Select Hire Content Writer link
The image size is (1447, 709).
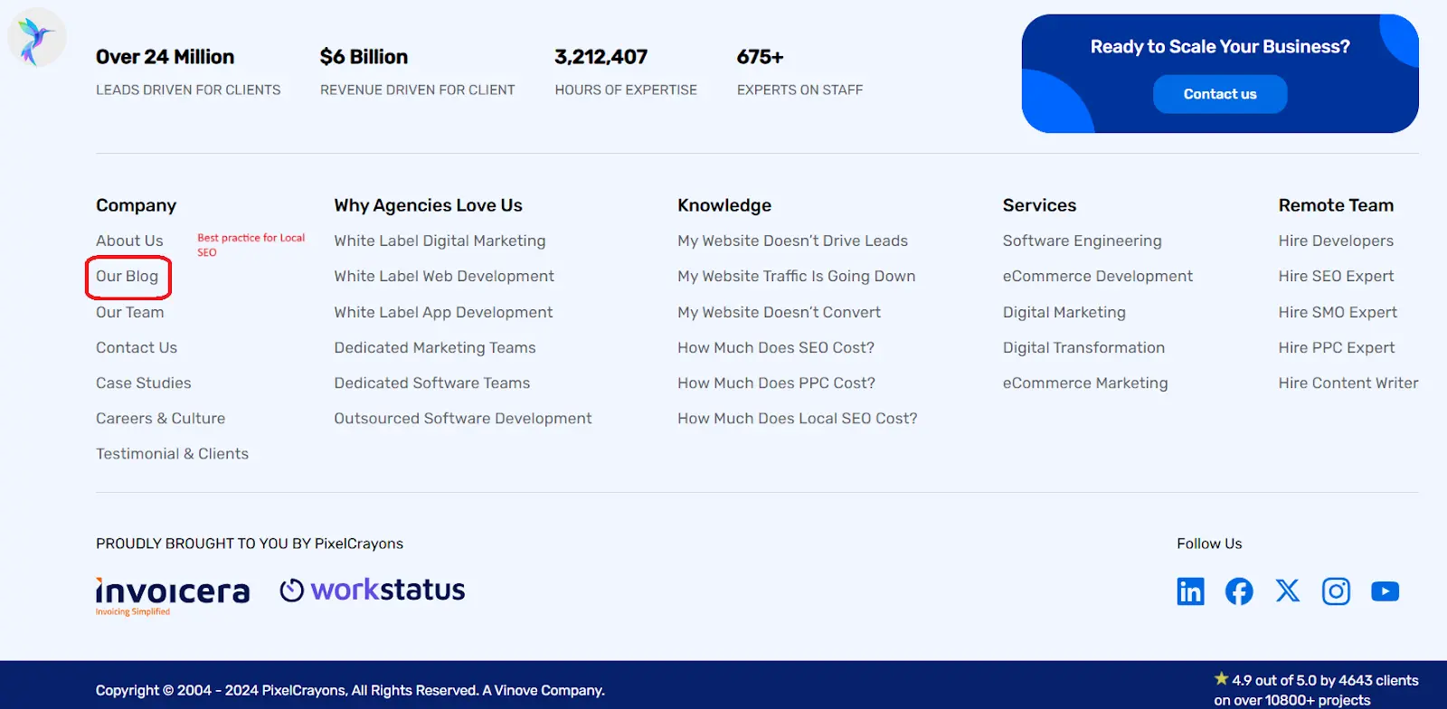tap(1348, 383)
